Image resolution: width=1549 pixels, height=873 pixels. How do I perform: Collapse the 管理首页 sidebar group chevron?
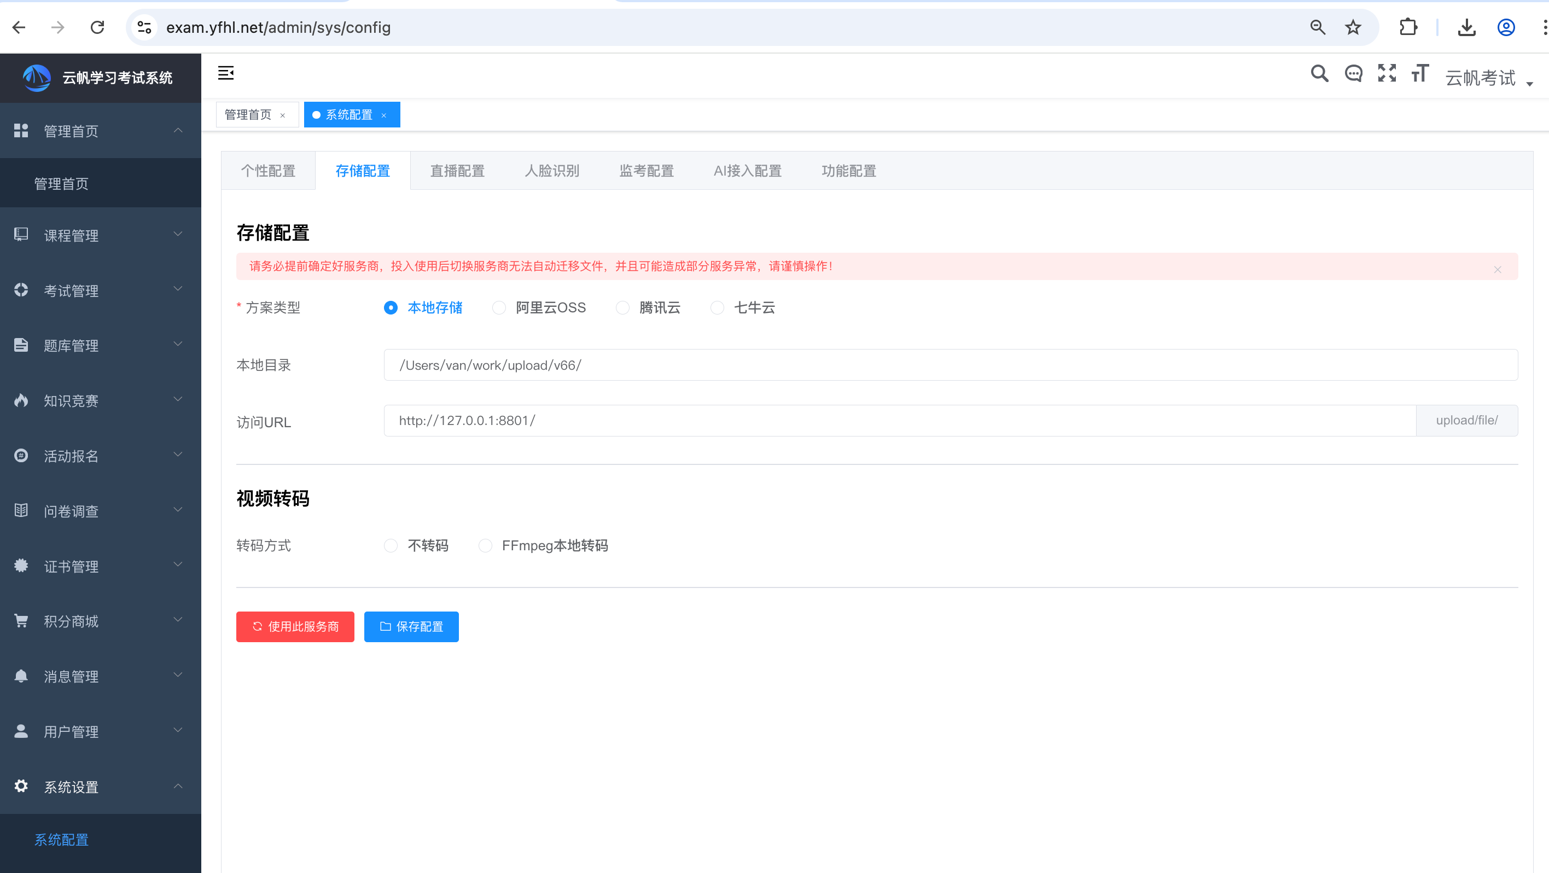[x=178, y=131]
